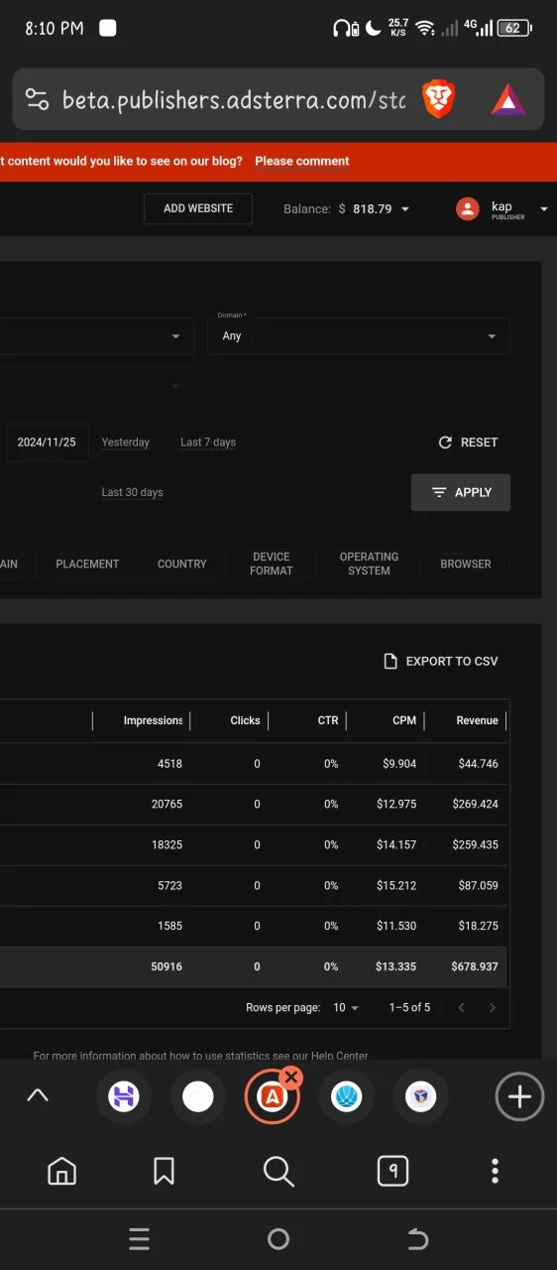Click the Apply filter button
557x1270 pixels.
click(x=461, y=492)
